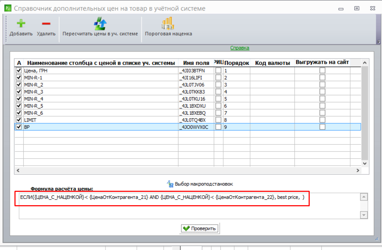382x250 pixels.
Task: Toggle the active checkbox for MIN-R_2
Action: pos(18,85)
